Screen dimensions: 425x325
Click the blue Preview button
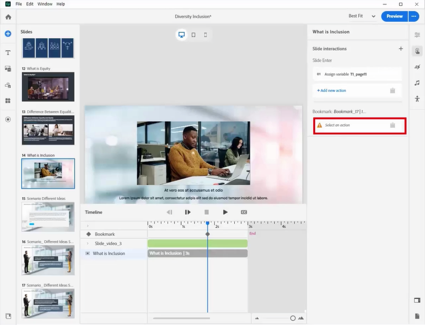394,16
